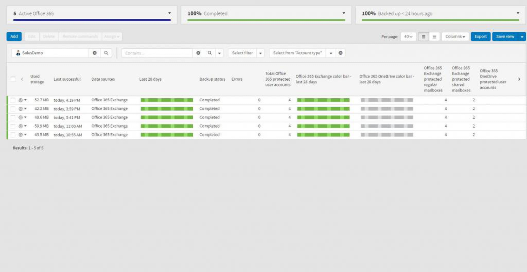The image size is (527, 272).
Task: Tick the checkbox on the 50.9 MB row
Action: [x=12, y=126]
